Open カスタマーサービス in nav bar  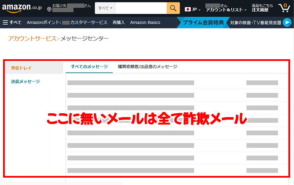(x=89, y=22)
